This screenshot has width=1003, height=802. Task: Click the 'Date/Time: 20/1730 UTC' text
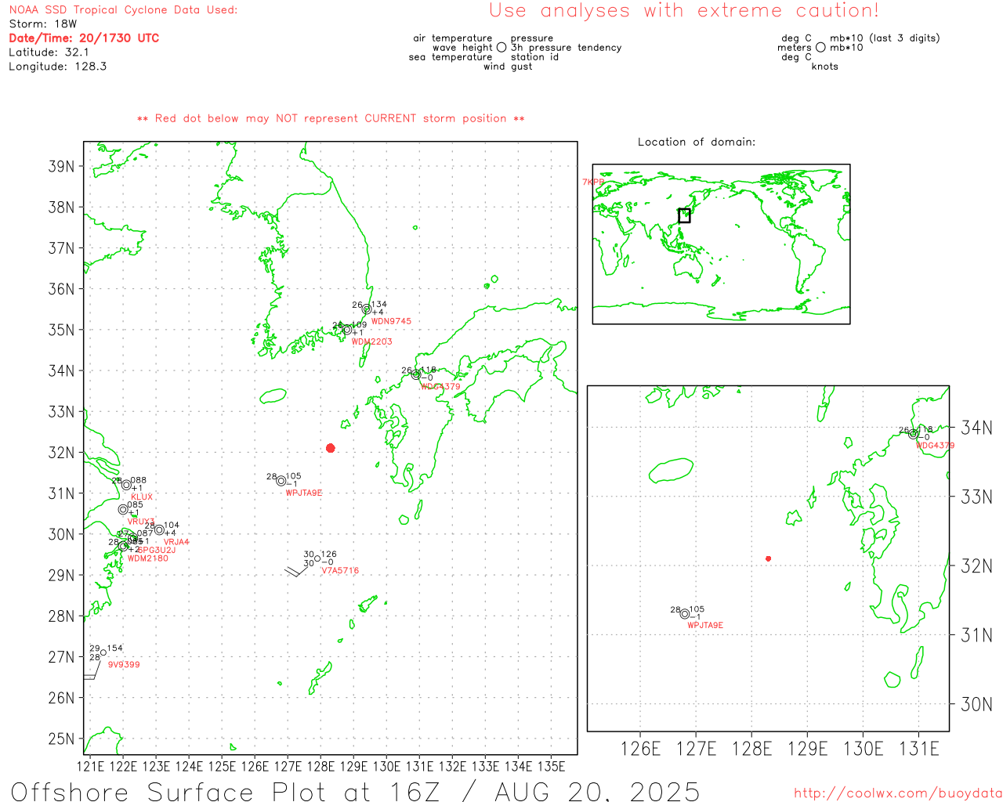point(84,38)
